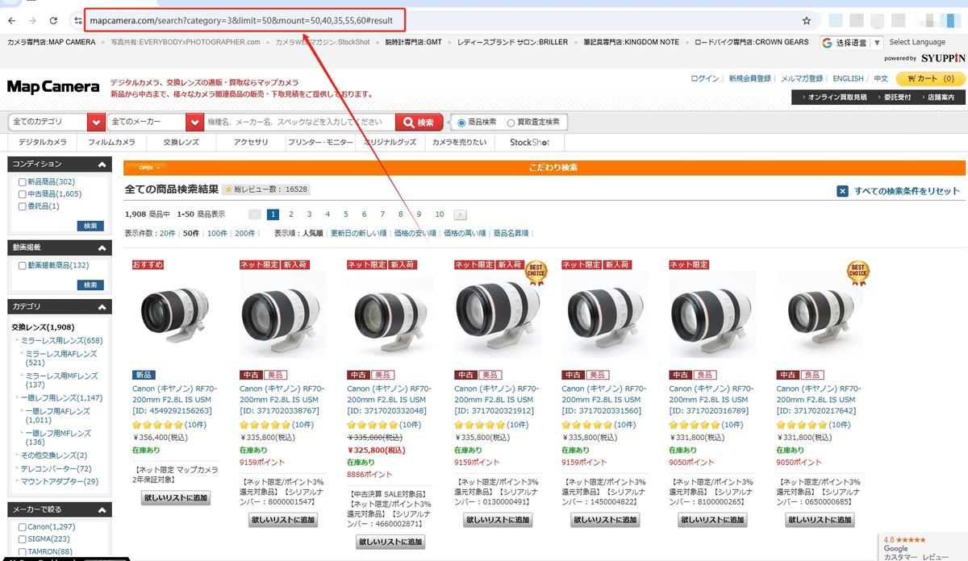
Task: Check the 動画掲載商品(132) checkbox
Action: (23, 265)
